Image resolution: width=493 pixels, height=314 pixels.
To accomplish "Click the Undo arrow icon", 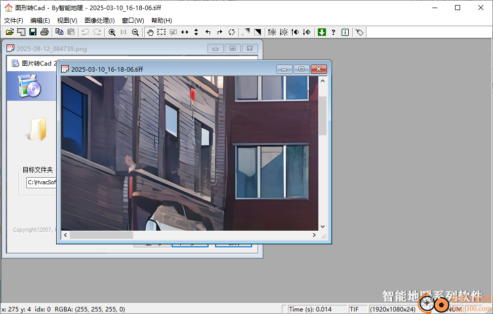I will (86, 32).
